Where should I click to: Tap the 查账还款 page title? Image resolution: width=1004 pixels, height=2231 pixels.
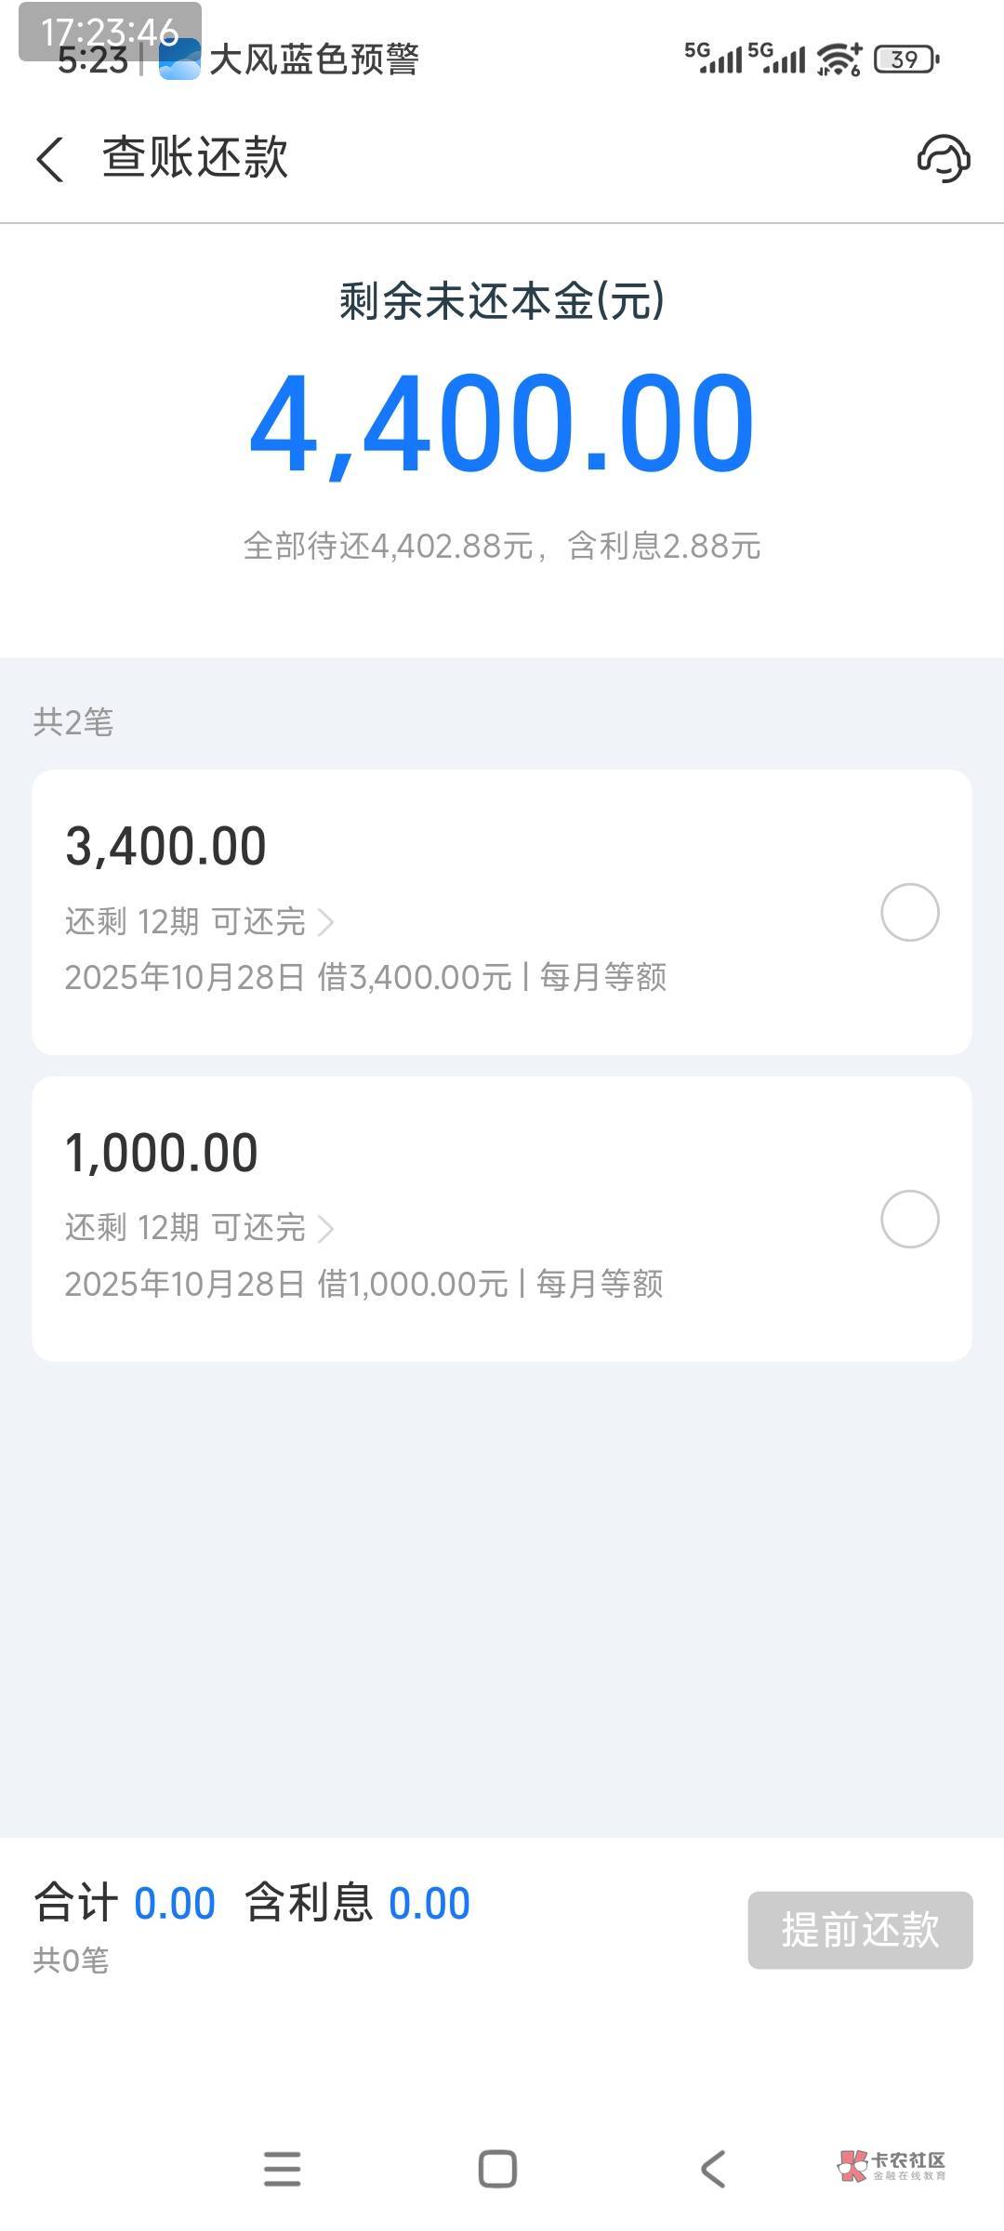pos(195,158)
